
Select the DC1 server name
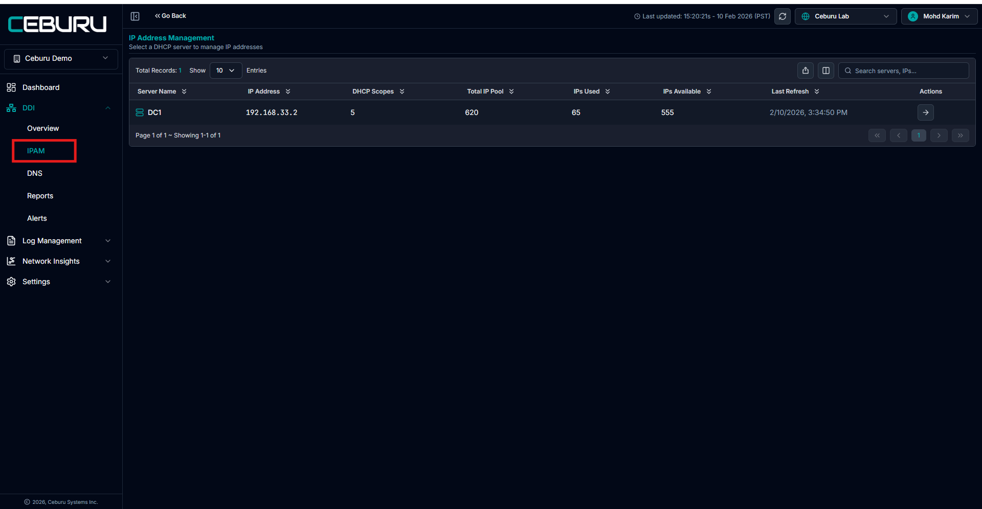[x=154, y=112]
